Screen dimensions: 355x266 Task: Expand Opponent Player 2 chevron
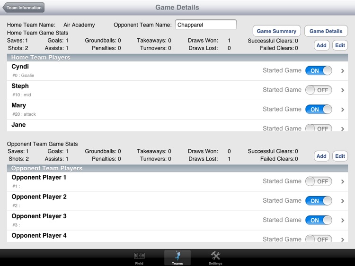click(x=343, y=201)
